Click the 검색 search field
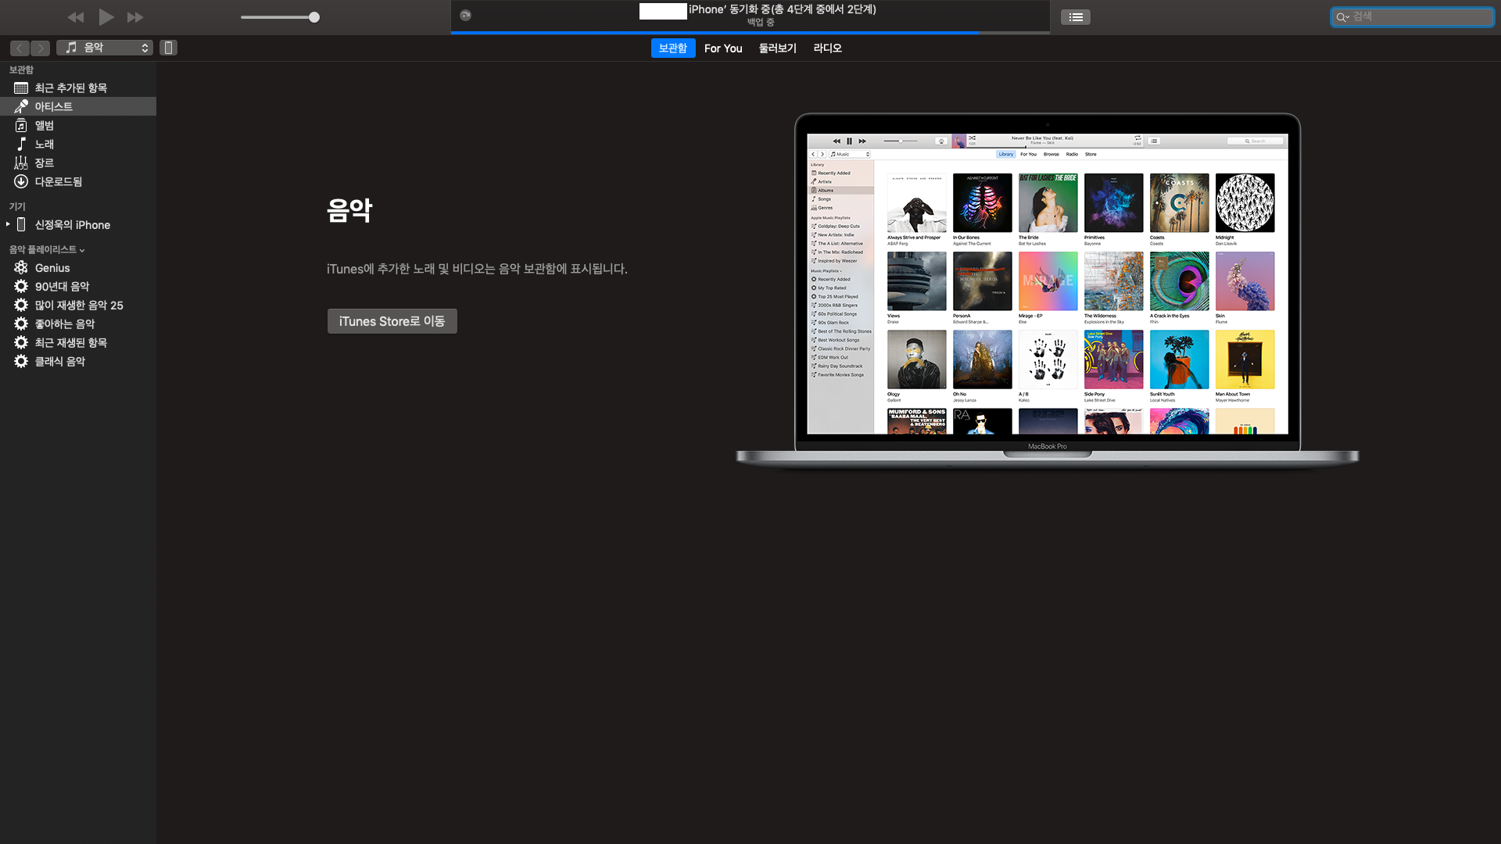1501x844 pixels. tap(1419, 16)
